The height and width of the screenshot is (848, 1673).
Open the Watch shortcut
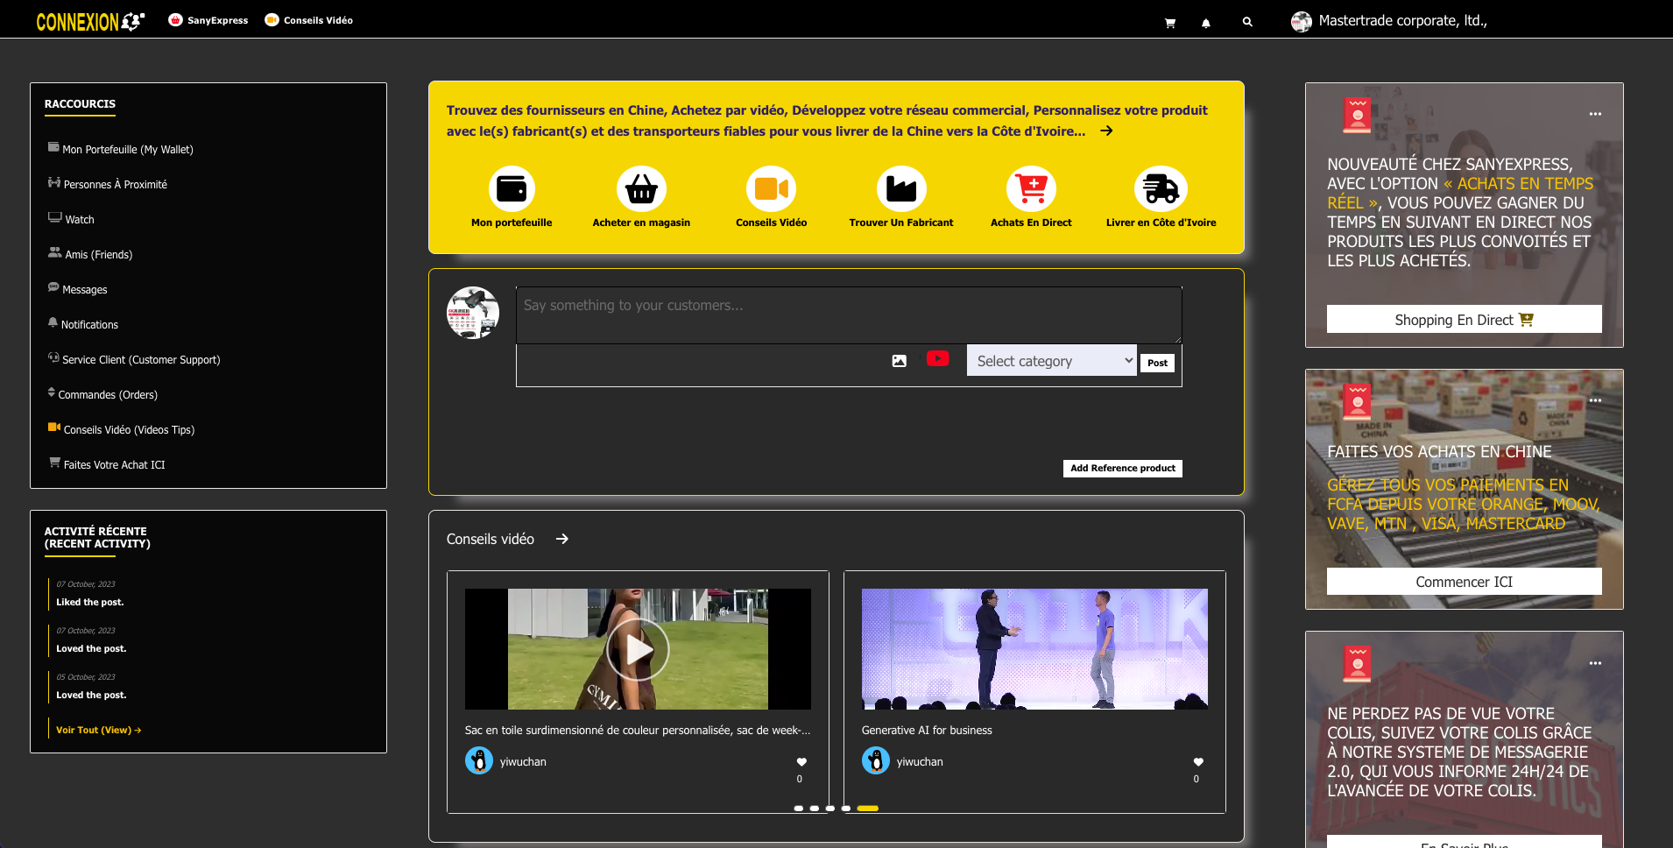[x=71, y=219]
